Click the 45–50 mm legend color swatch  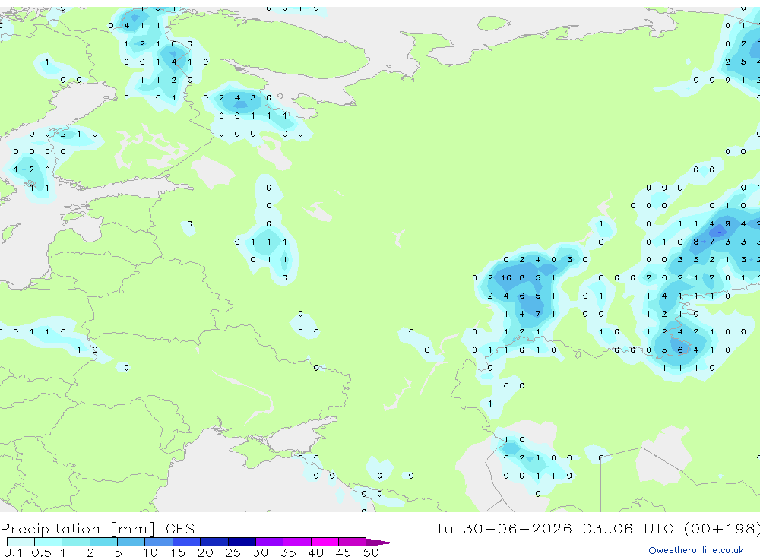coord(353,542)
